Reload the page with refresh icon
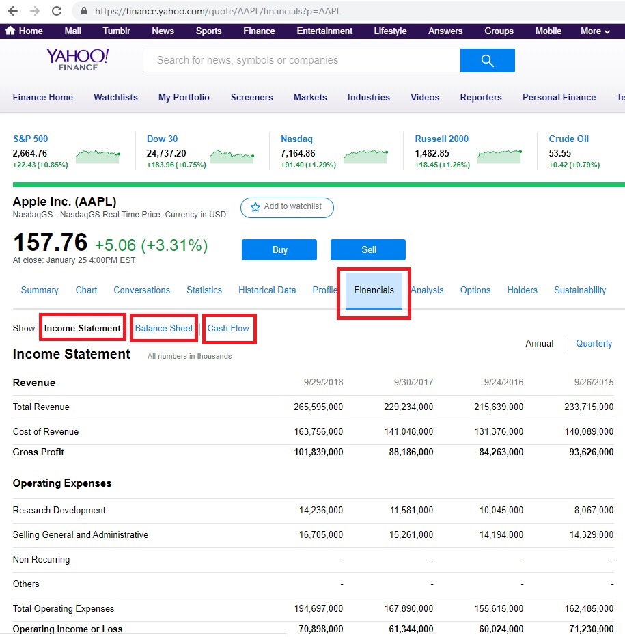The width and height of the screenshot is (625, 637). [x=57, y=11]
